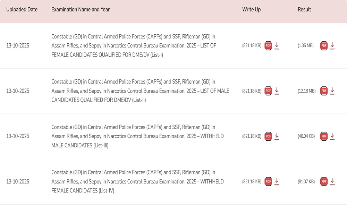Open Write Up PDF icon for List-IV withheld females
Screen dimensions: 347x208
[x=268, y=182]
